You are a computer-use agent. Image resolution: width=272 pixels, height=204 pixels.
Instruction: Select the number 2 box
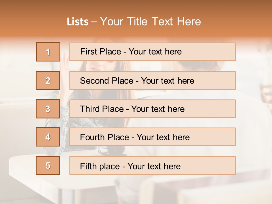(48, 80)
